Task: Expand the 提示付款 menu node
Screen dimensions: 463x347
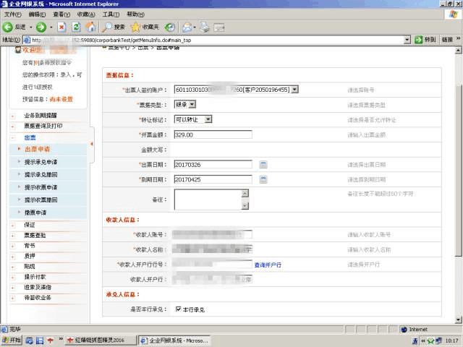Action: (x=13, y=278)
